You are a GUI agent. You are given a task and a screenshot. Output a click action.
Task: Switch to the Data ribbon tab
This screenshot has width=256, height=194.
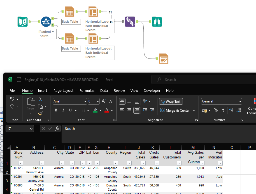click(x=104, y=90)
